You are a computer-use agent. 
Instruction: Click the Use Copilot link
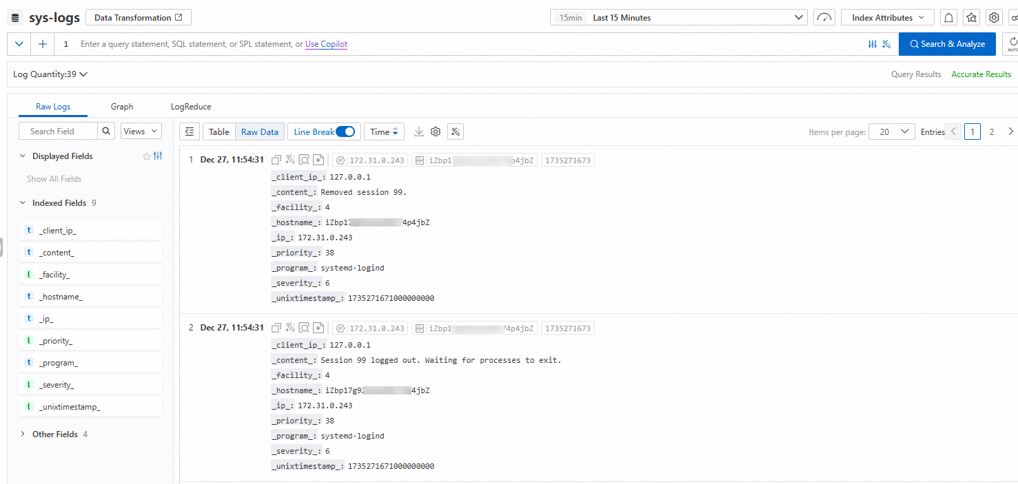[326, 44]
